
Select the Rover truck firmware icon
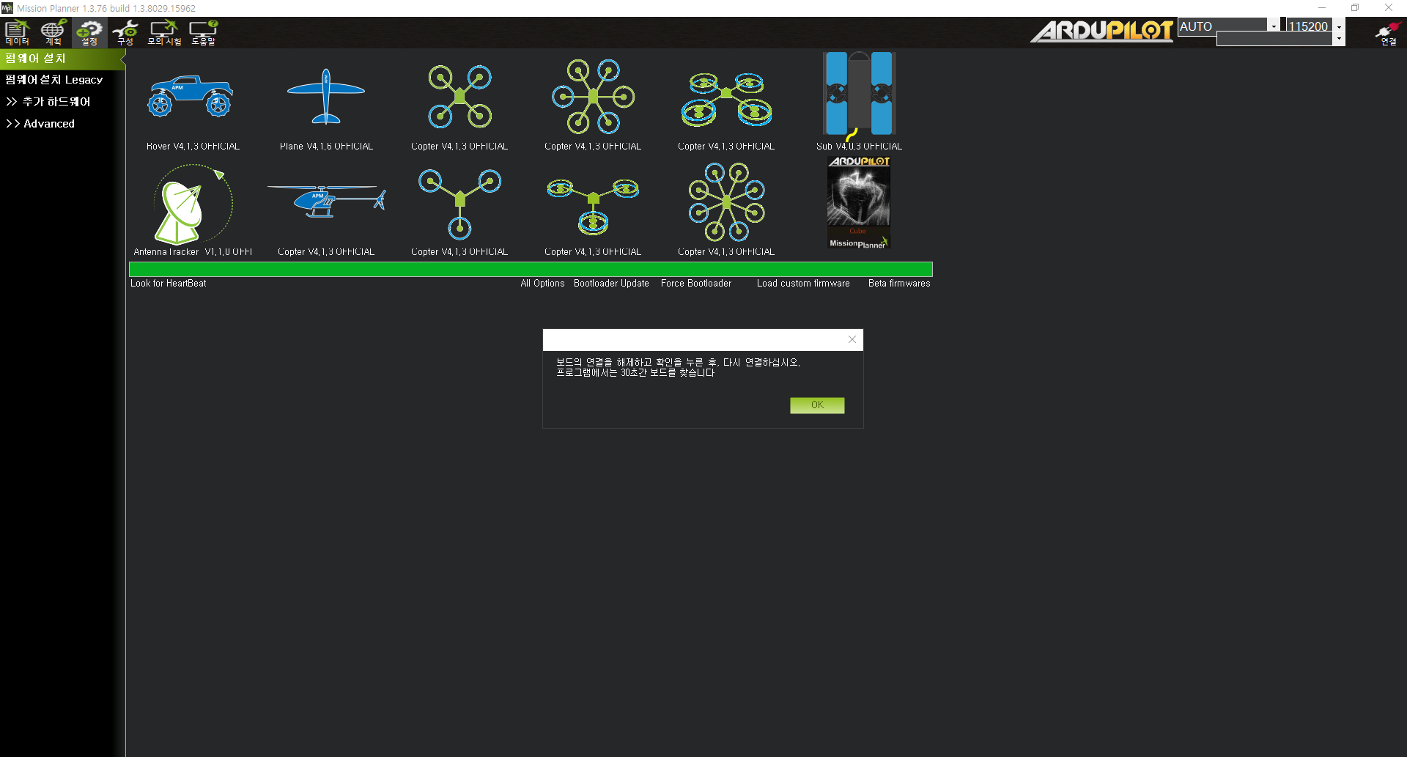tap(191, 96)
